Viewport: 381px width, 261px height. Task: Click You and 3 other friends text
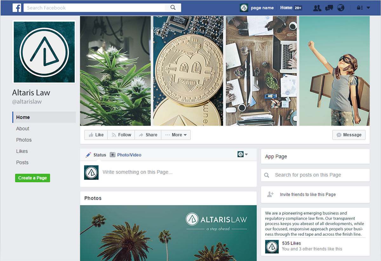[x=312, y=249]
